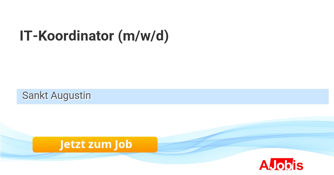This screenshot has width=334, height=175.
Task: Open the IT-Koordinator (m/w/d) job title
Action: (94, 36)
